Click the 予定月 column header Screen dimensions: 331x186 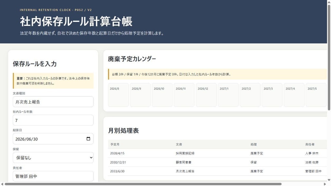pos(115,144)
